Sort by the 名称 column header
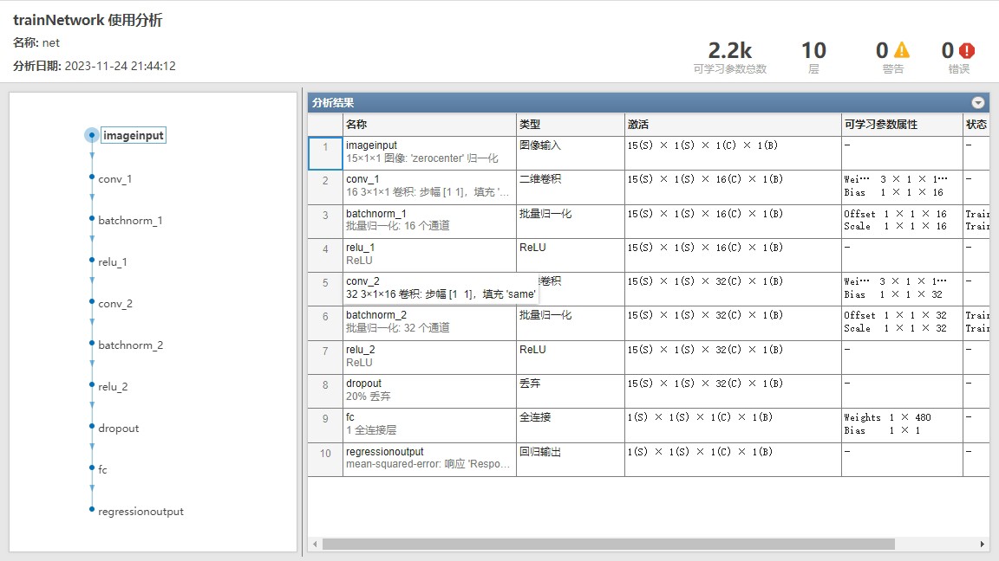The width and height of the screenshot is (999, 561). pyautogui.click(x=428, y=124)
